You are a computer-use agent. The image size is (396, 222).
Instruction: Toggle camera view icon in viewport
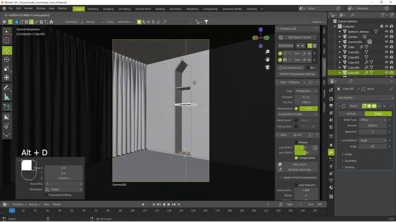point(267,67)
